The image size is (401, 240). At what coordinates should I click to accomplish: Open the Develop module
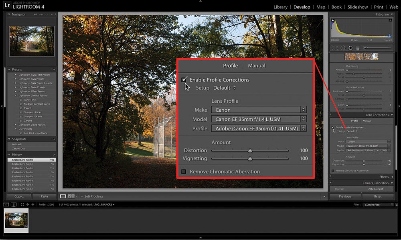pyautogui.click(x=302, y=7)
